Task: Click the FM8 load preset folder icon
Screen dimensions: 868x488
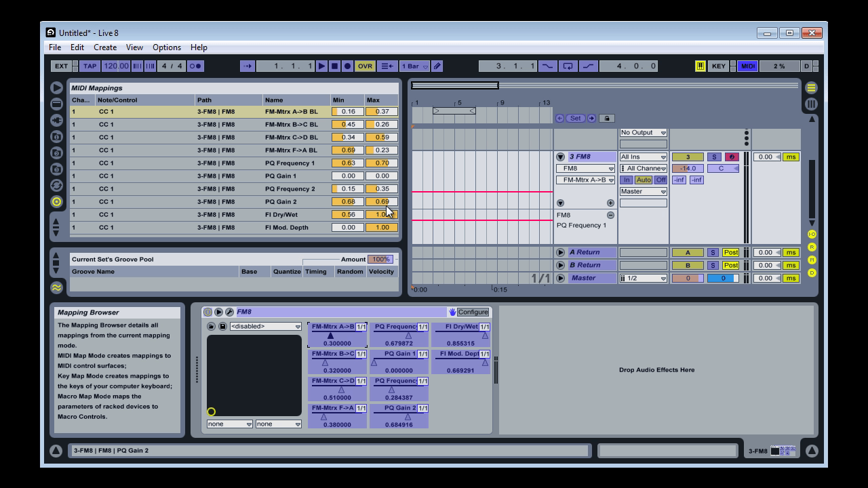Action: click(212, 326)
